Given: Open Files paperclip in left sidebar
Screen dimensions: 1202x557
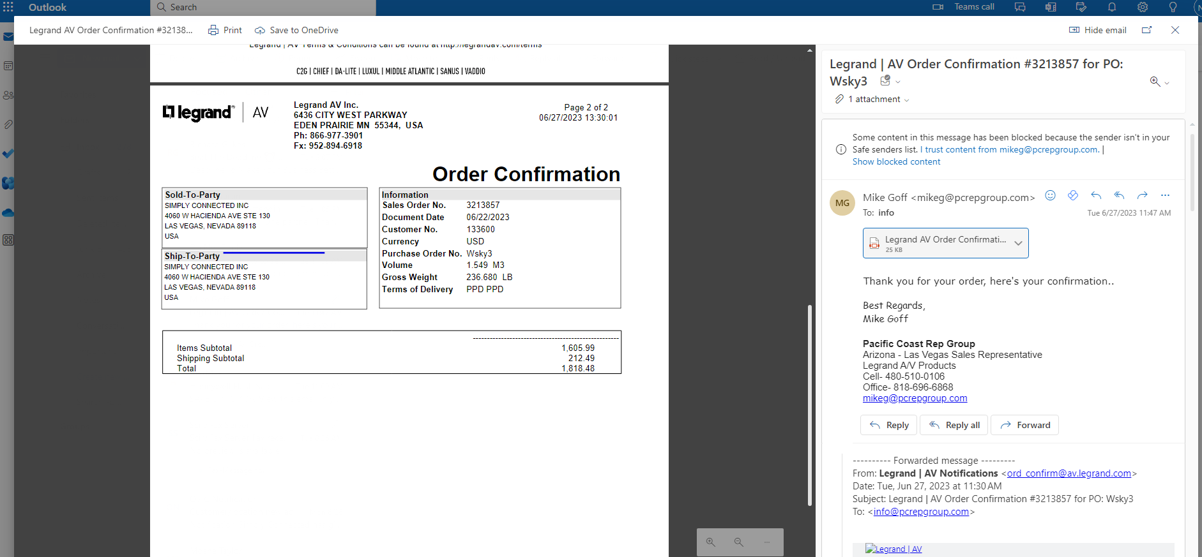Looking at the screenshot, I should (x=8, y=124).
